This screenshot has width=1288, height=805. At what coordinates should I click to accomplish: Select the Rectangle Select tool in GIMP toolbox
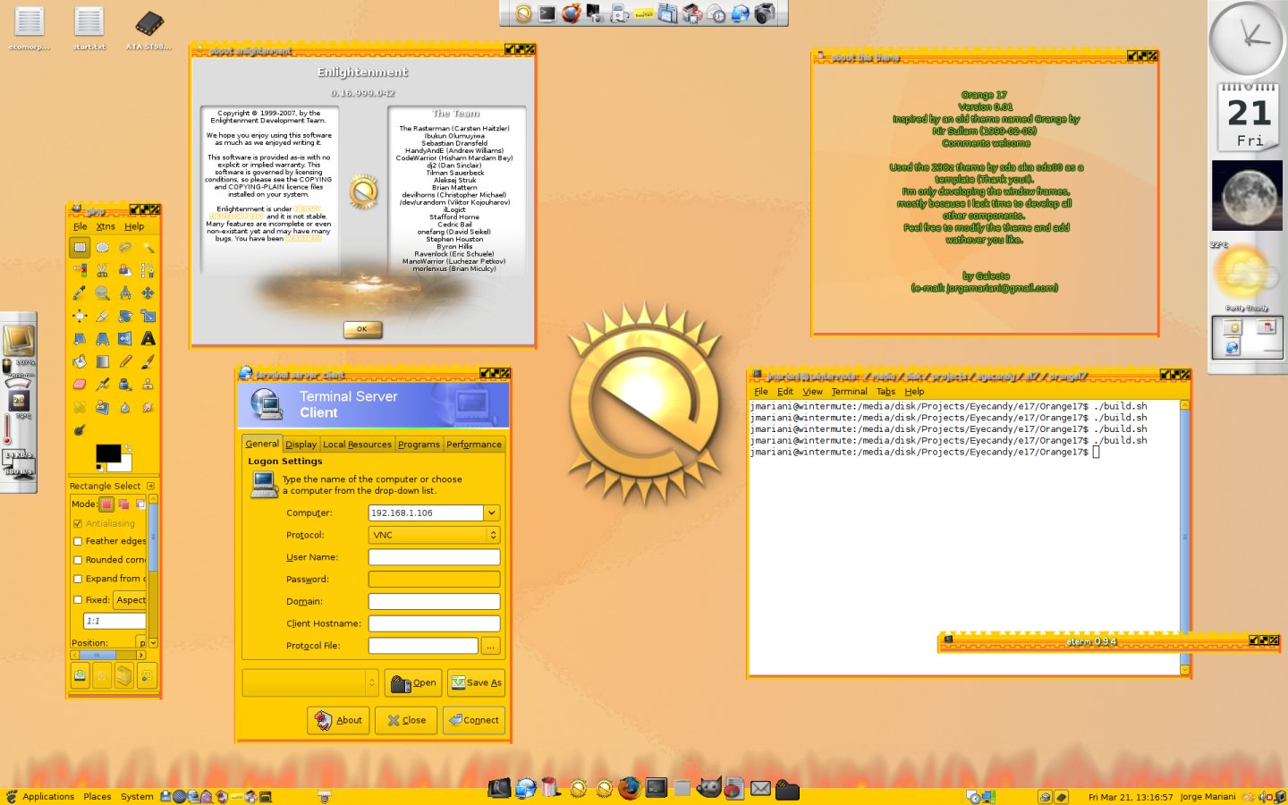click(x=80, y=247)
